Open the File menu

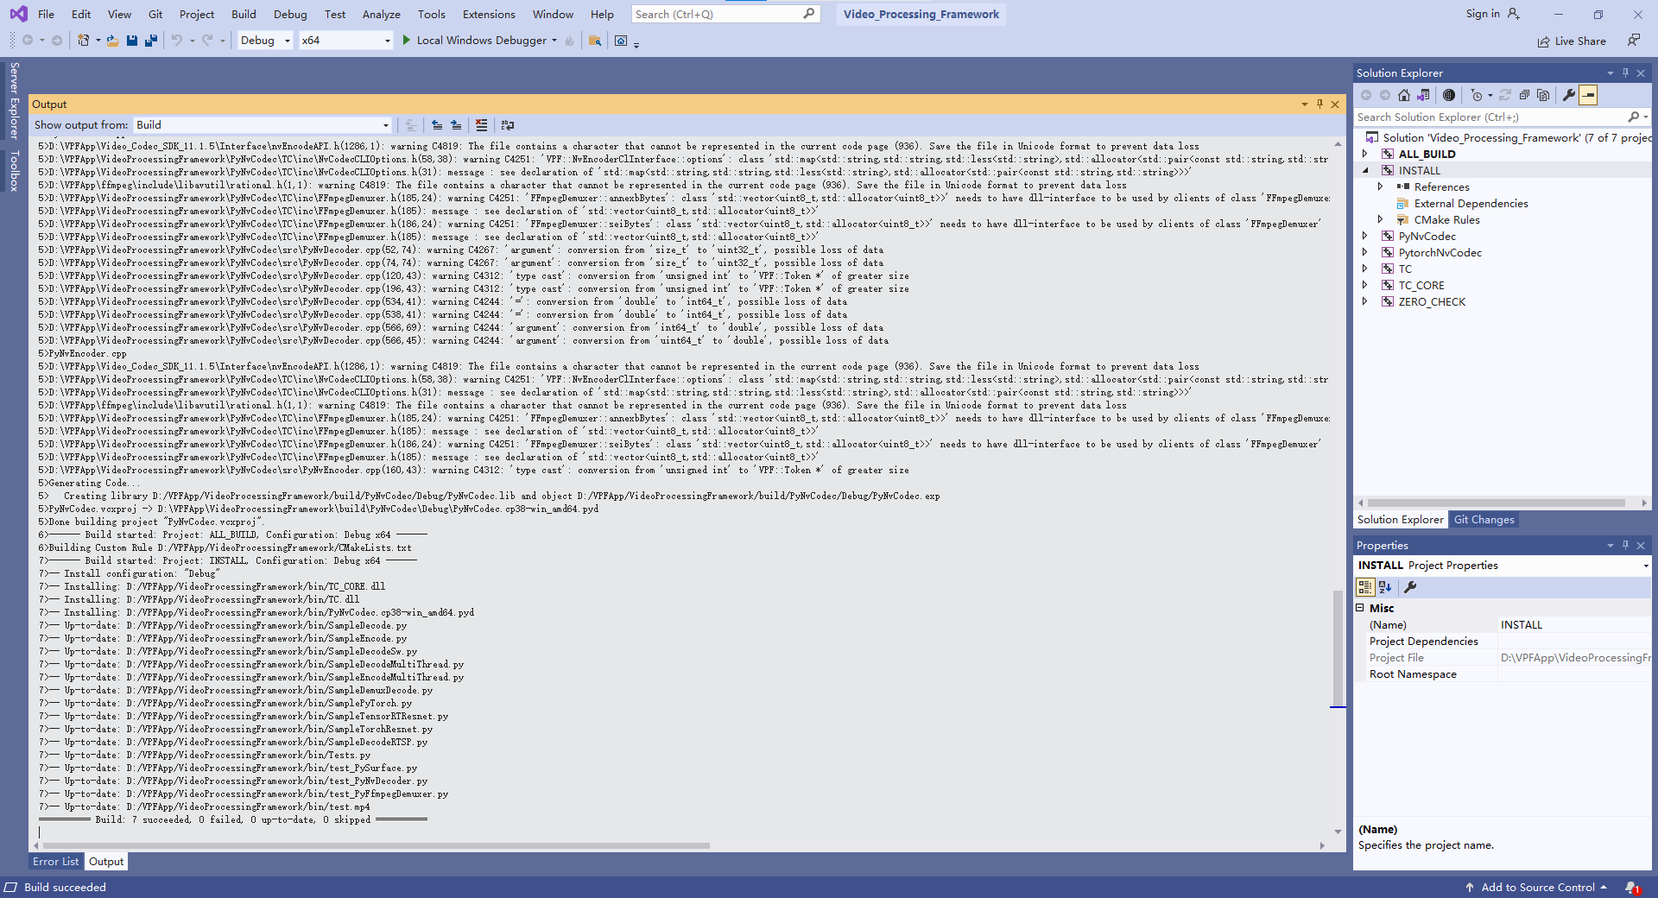[47, 14]
